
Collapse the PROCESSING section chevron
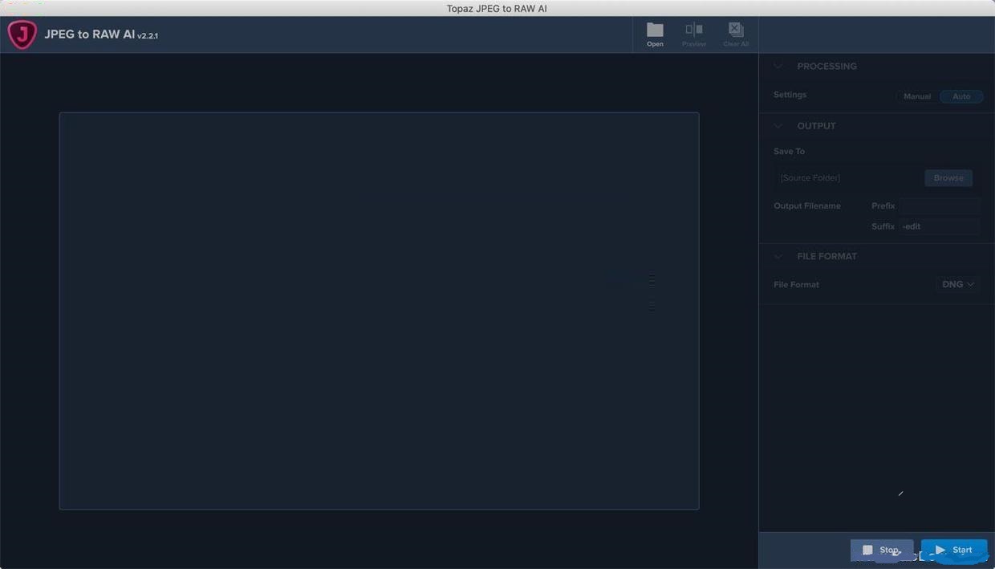click(x=778, y=66)
